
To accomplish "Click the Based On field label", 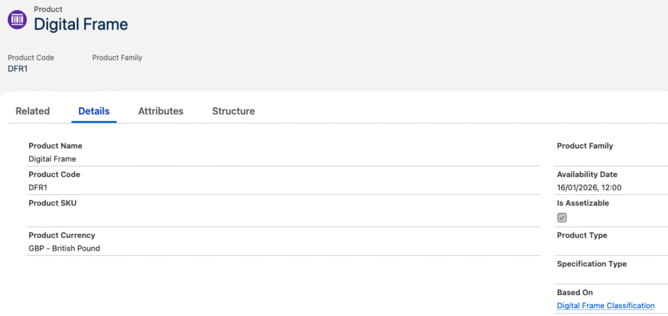I will tap(575, 292).
